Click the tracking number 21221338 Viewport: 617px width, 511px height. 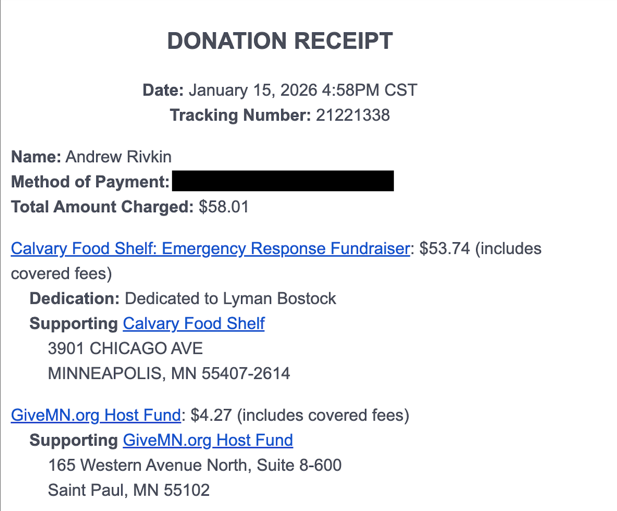click(353, 115)
